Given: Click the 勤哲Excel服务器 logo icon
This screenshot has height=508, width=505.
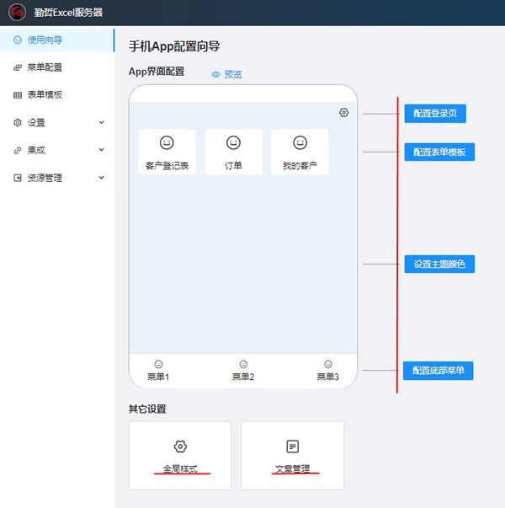Looking at the screenshot, I should (x=17, y=13).
